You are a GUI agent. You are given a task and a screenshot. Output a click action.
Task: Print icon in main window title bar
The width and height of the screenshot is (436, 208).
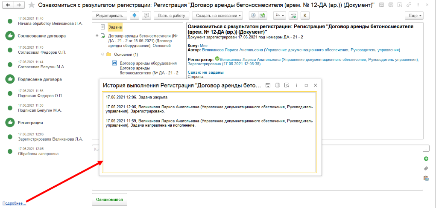391,5
